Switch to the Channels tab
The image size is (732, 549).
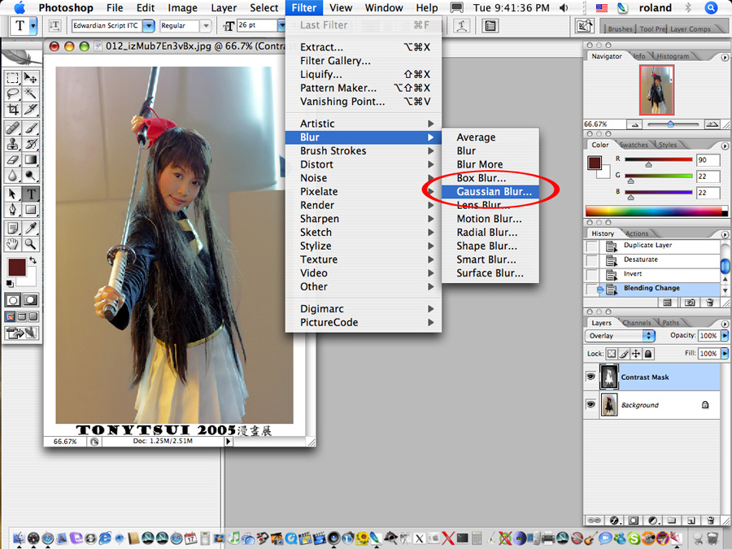tap(637, 323)
